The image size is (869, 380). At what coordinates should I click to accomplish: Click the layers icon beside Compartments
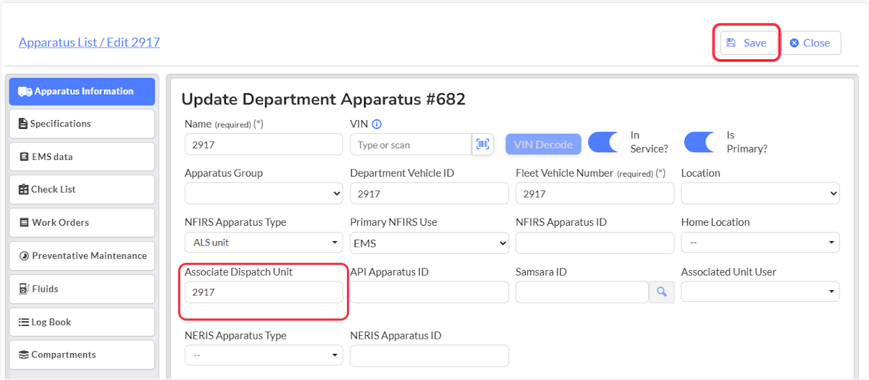[x=24, y=355]
